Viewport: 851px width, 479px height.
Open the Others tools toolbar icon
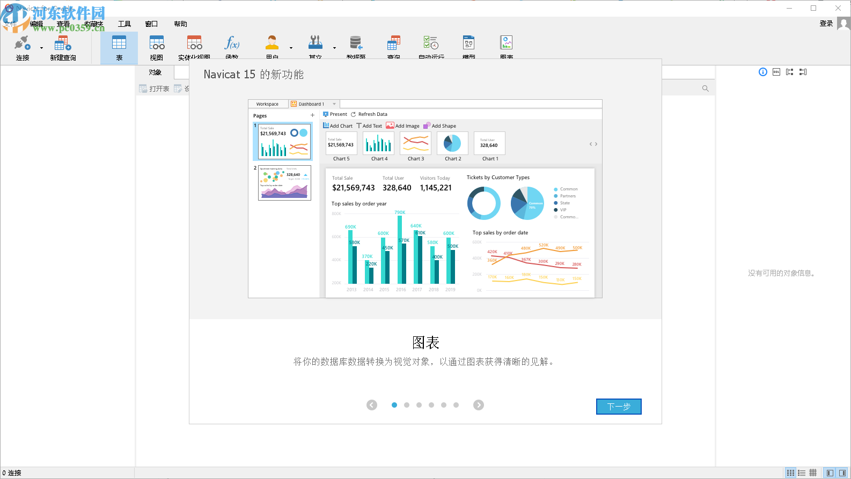(x=316, y=48)
